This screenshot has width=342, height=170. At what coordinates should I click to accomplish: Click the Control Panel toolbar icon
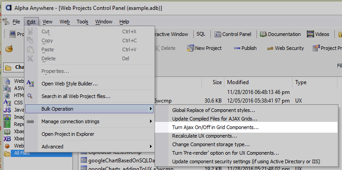(218, 34)
